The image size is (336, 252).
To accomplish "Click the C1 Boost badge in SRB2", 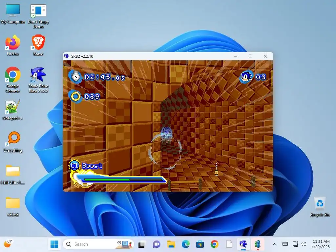I will pyautogui.click(x=74, y=165).
